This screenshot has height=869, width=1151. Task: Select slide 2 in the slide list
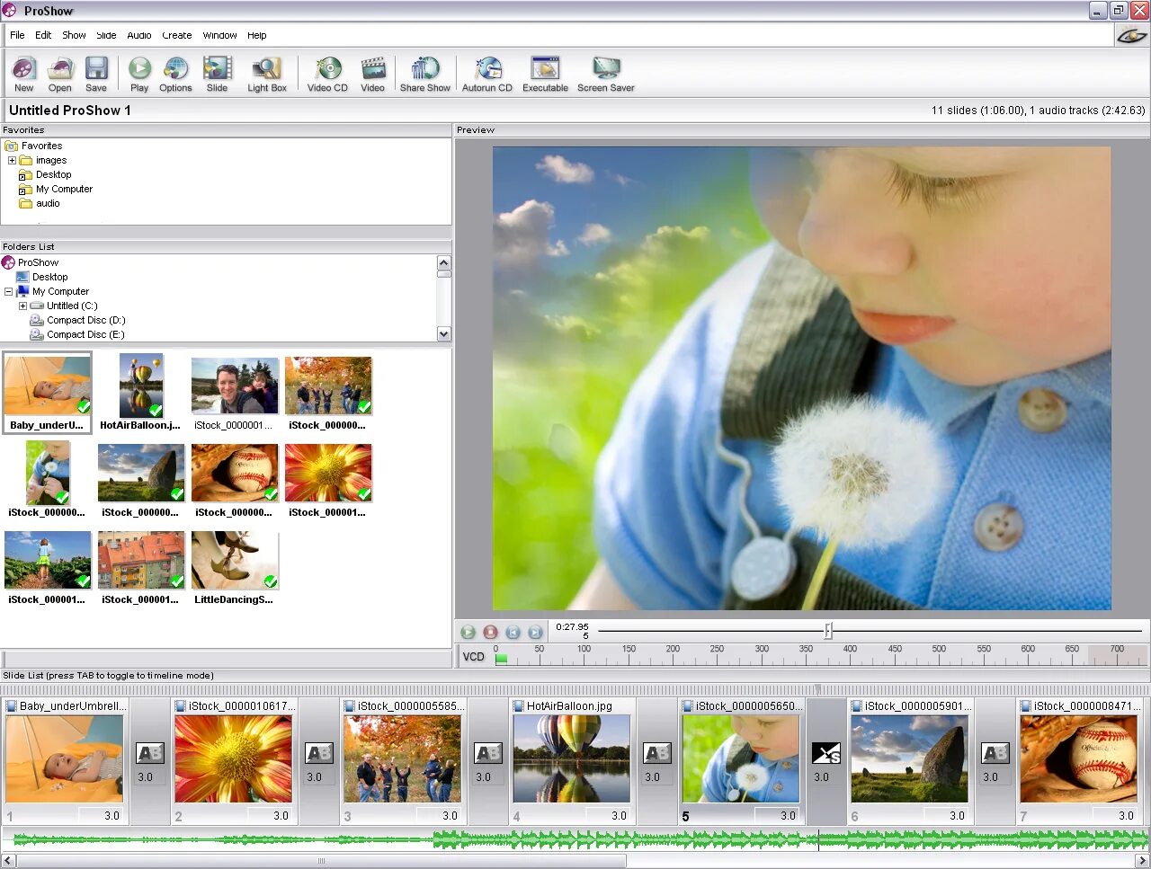[233, 762]
